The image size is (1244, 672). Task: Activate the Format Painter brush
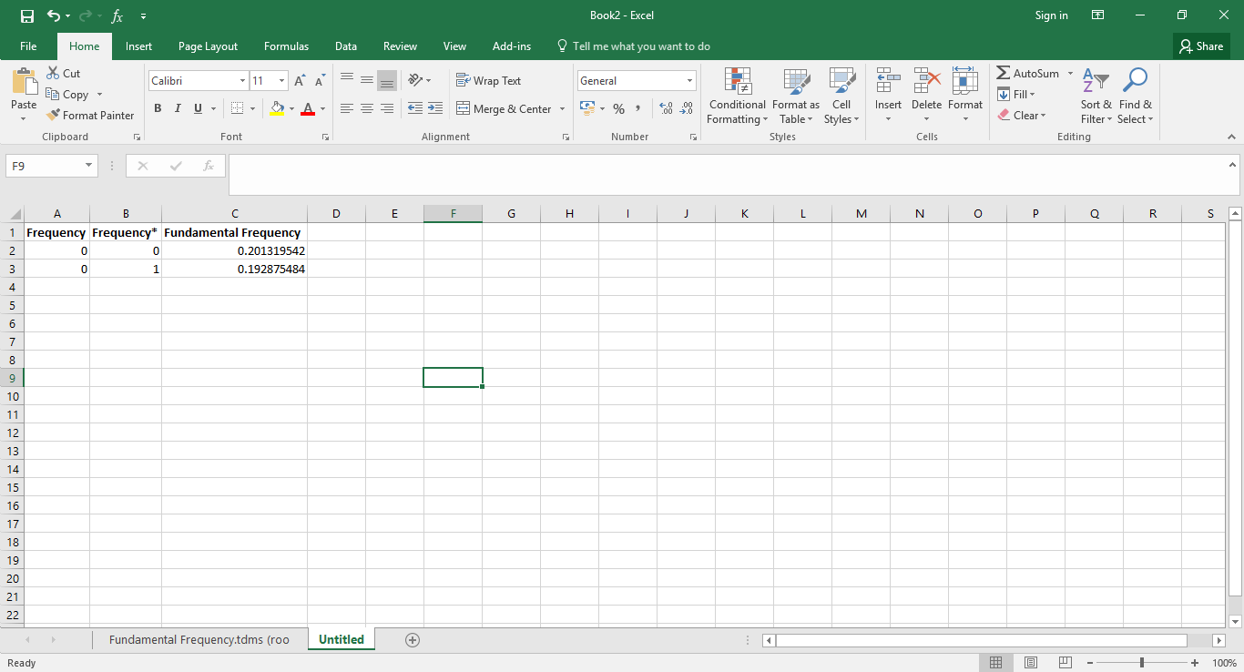pos(90,115)
